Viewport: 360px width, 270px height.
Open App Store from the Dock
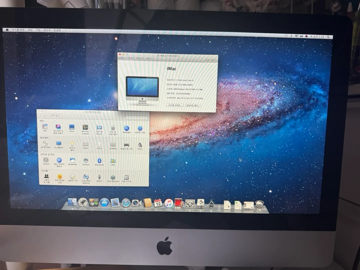104,203
